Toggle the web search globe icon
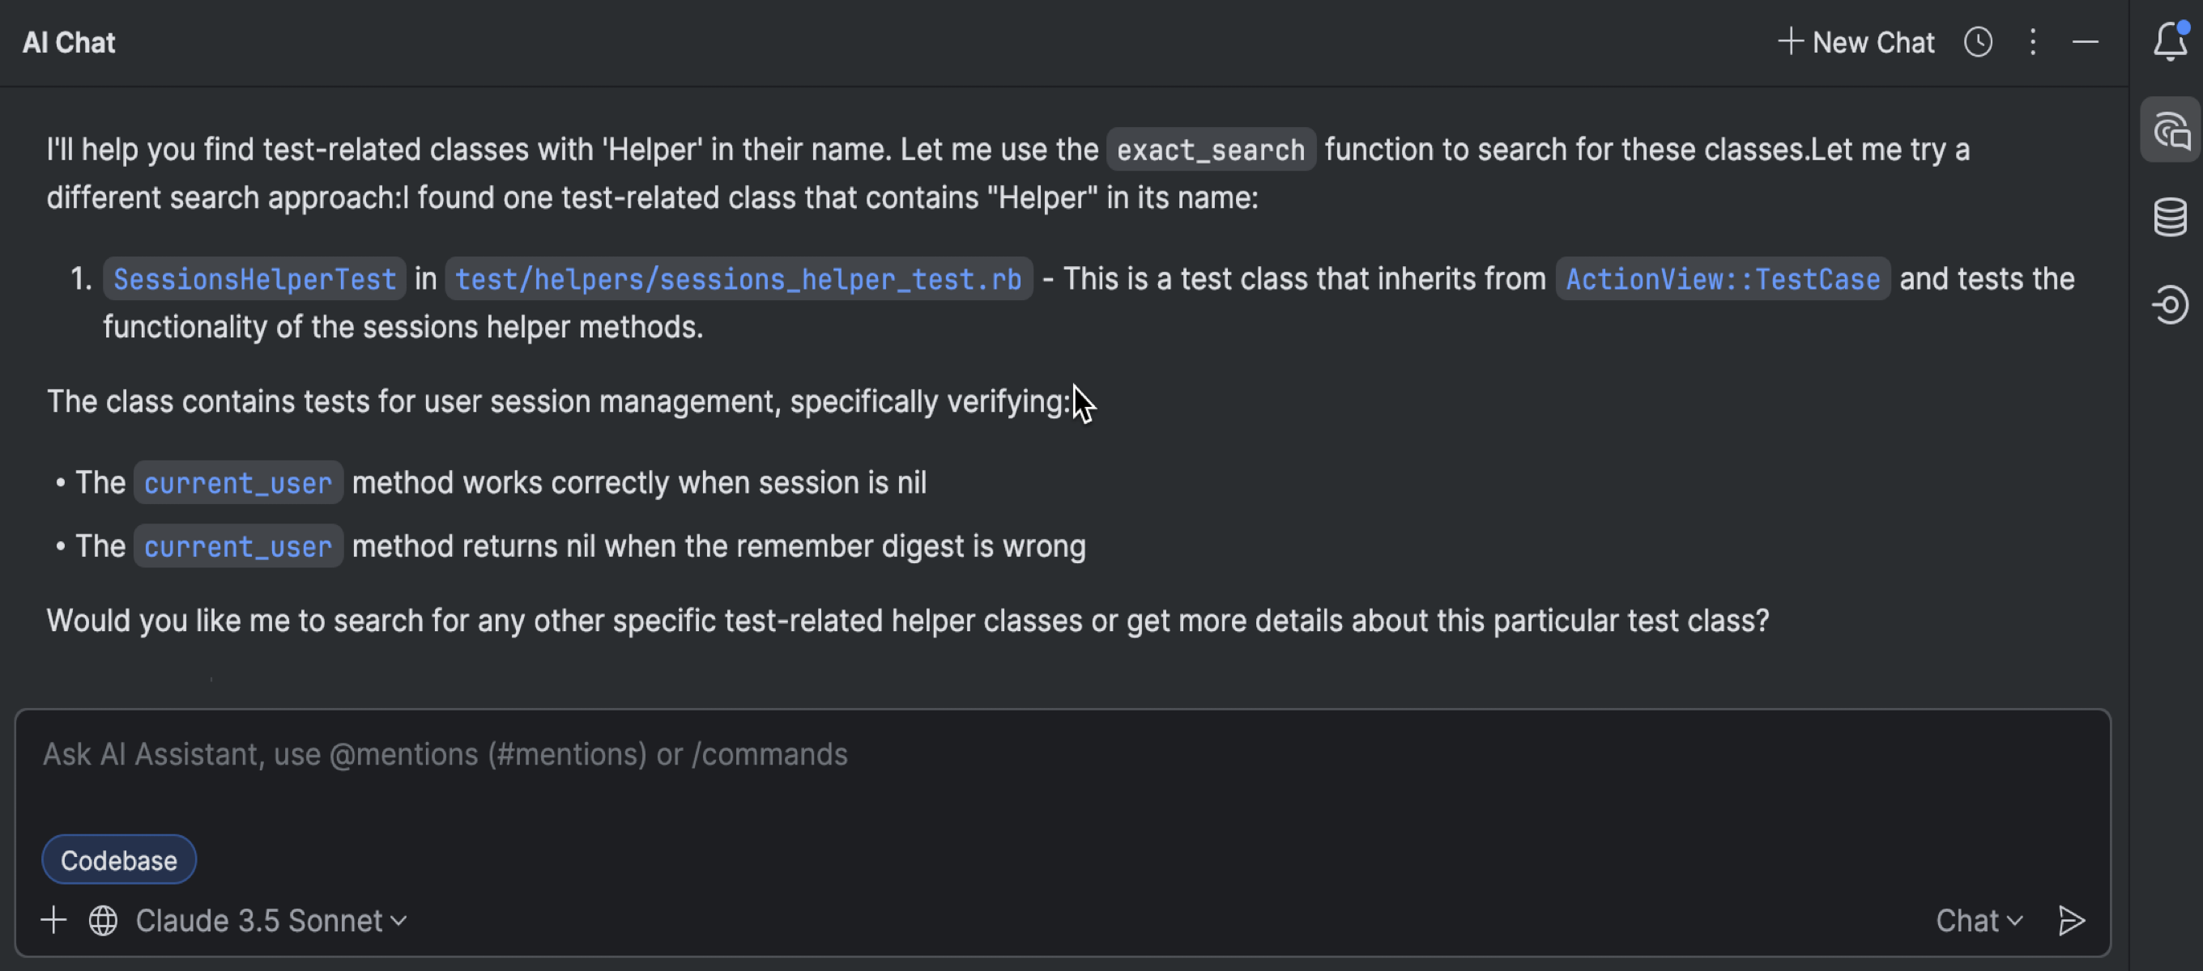2203x971 pixels. (103, 921)
